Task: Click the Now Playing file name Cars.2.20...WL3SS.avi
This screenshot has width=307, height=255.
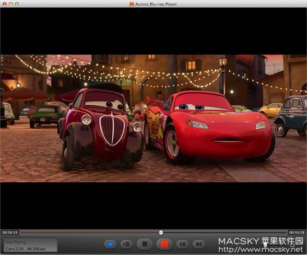Action: [25, 249]
